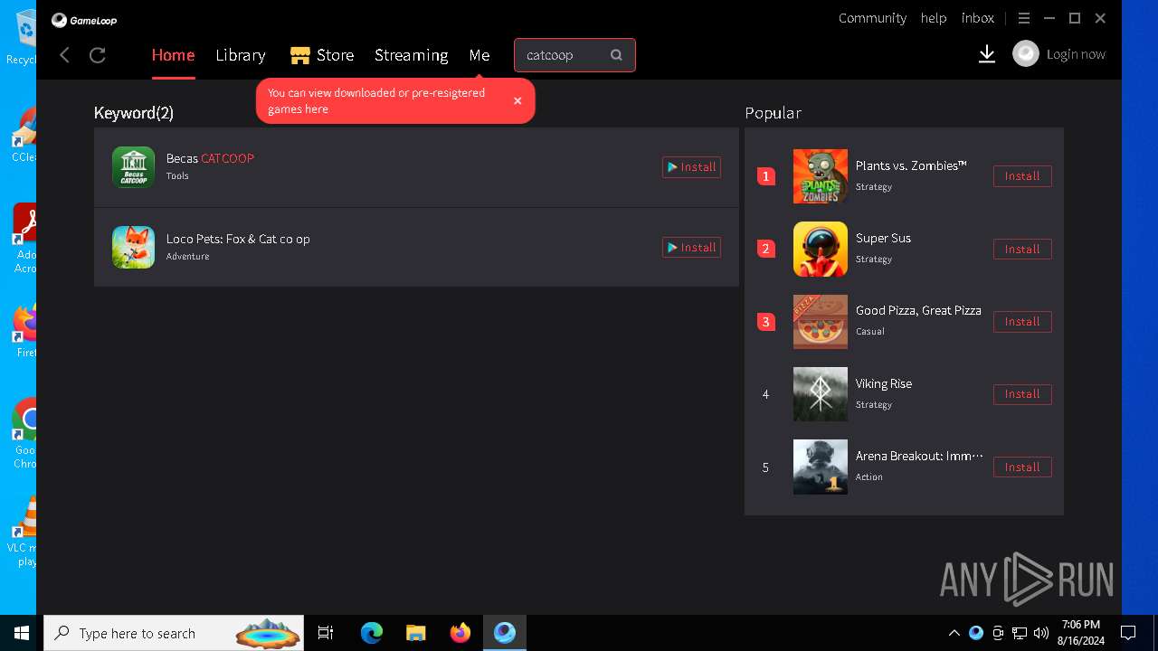The image size is (1158, 651).
Task: Install Loco Pets: Fox & Cat co op
Action: [x=691, y=248]
